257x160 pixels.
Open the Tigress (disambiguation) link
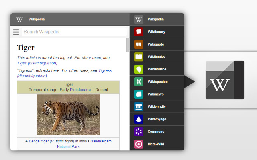[105, 70]
